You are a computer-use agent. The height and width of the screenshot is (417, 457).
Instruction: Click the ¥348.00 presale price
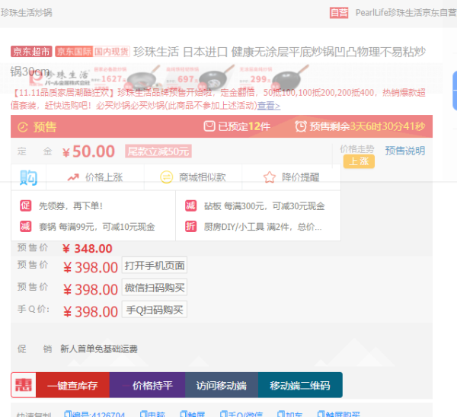coord(88,249)
